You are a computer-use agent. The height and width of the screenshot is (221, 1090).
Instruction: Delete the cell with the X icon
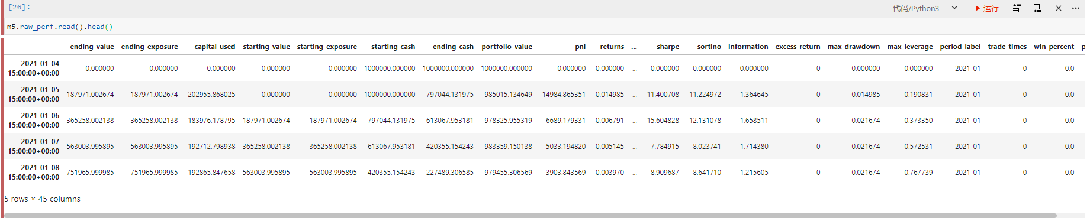[x=1059, y=8]
